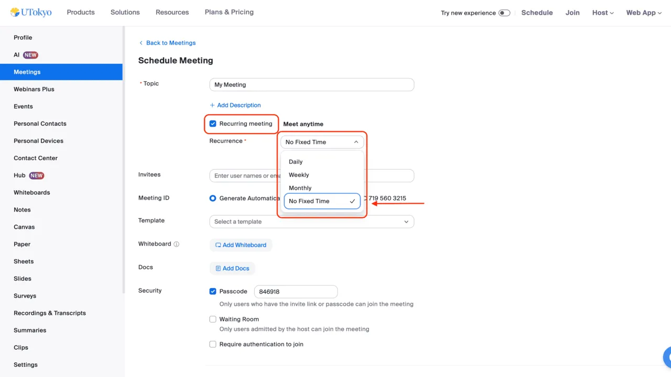Click the Passcode field containing 846918
671x377 pixels.
coord(296,292)
